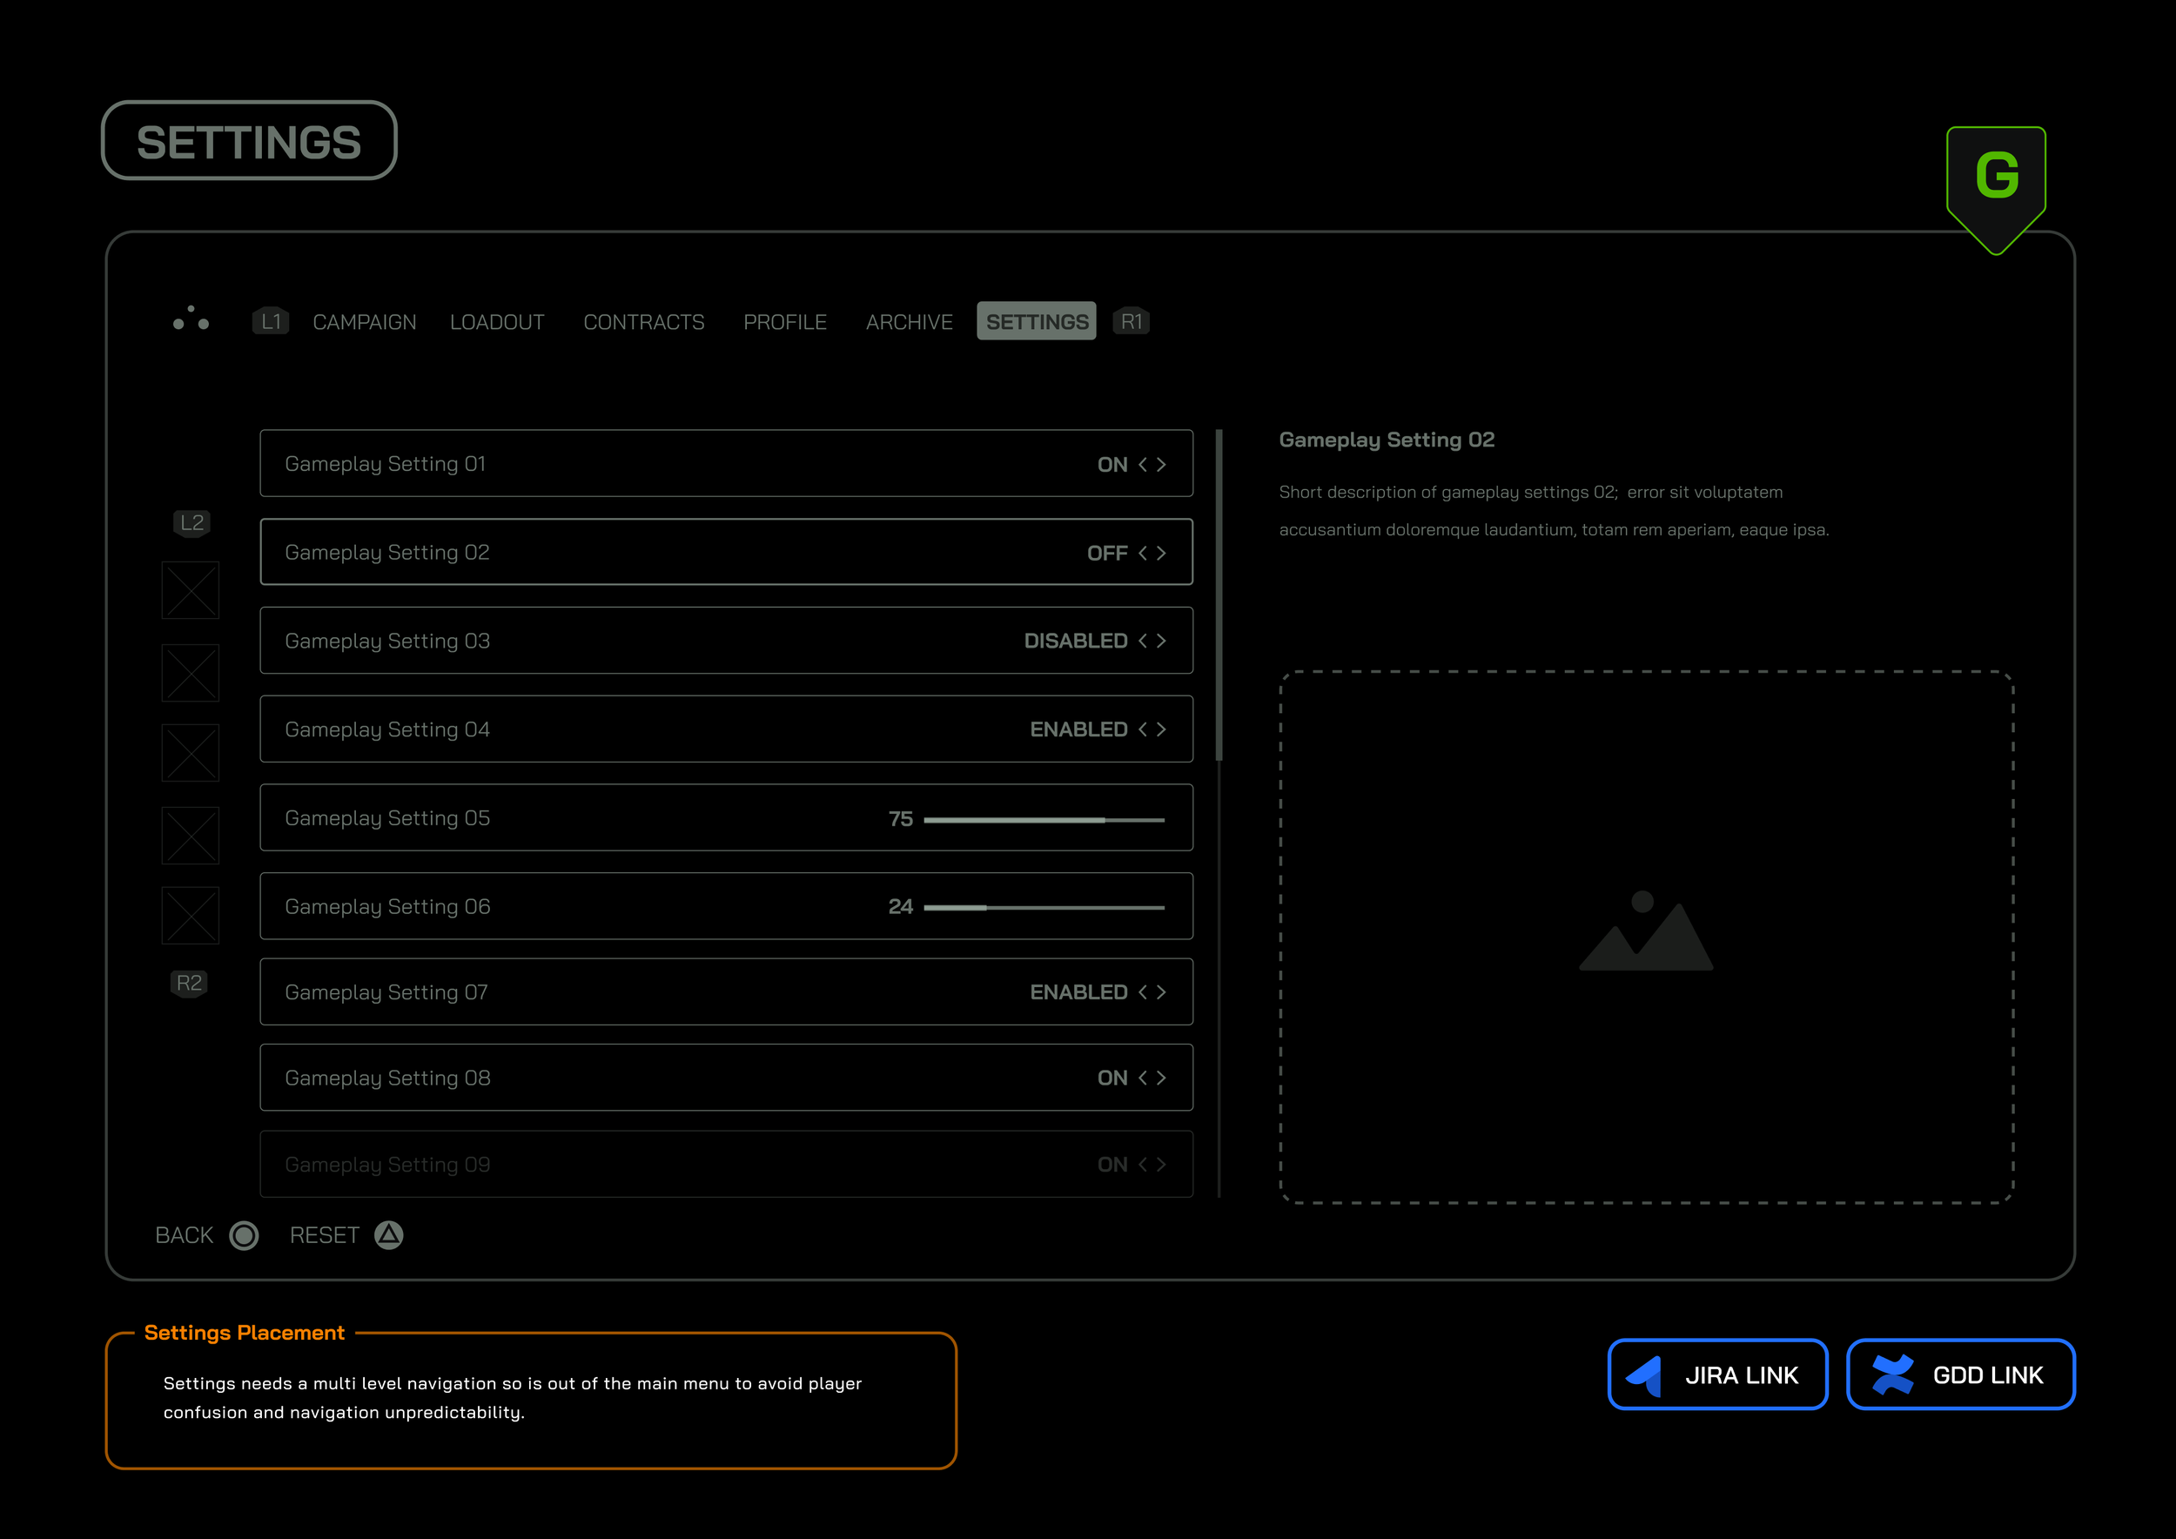
Task: Click the three-dot logo icon
Action: coord(191,319)
